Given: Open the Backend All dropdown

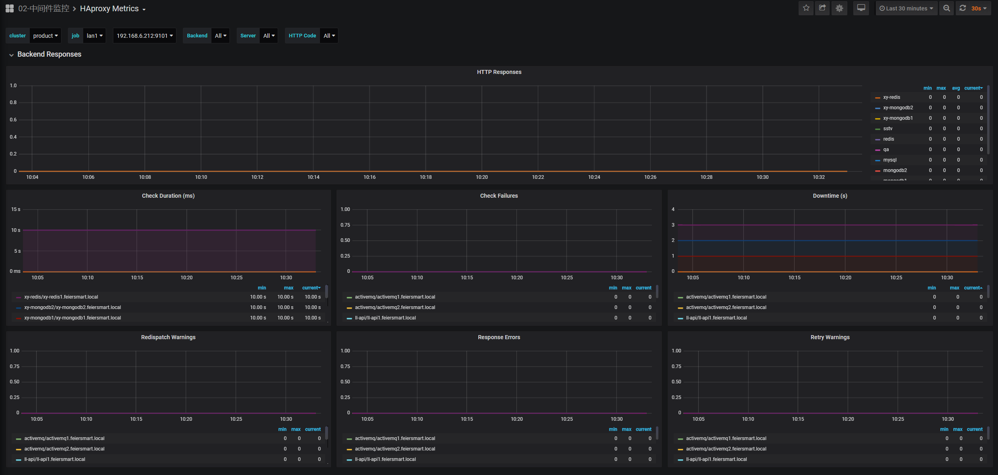Looking at the screenshot, I should pos(220,35).
